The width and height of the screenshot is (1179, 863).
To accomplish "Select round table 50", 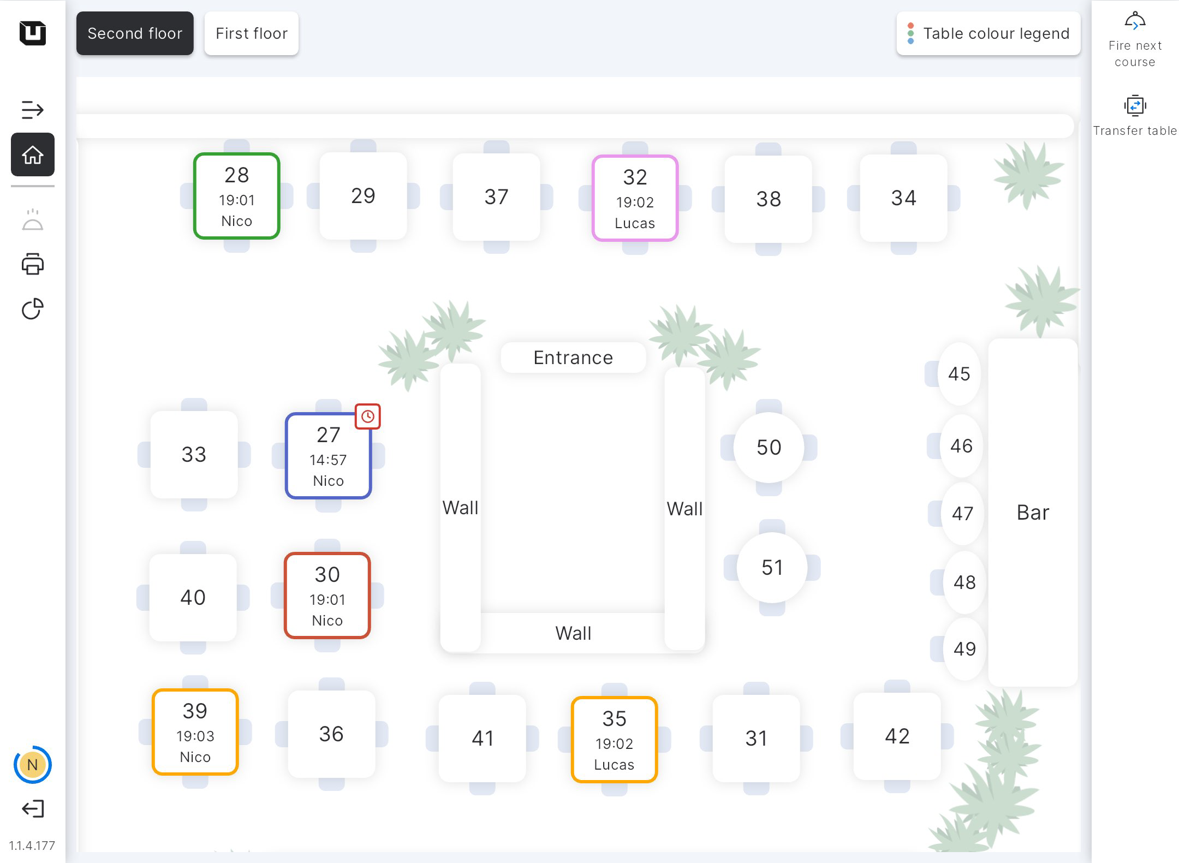I will (x=769, y=448).
